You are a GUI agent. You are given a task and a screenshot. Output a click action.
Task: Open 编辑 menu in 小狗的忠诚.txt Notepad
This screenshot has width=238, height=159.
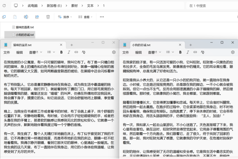click(138, 53)
